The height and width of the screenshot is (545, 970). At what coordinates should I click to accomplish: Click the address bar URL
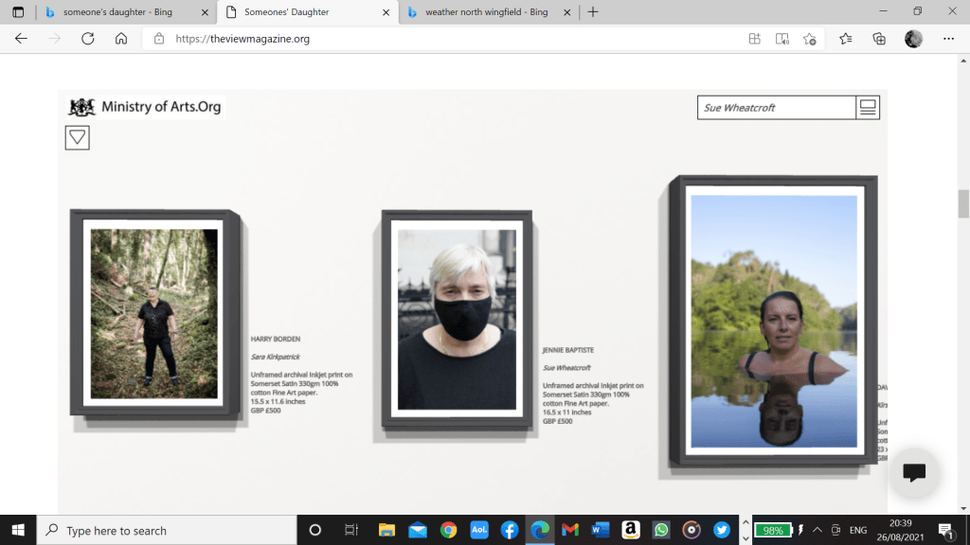click(242, 39)
